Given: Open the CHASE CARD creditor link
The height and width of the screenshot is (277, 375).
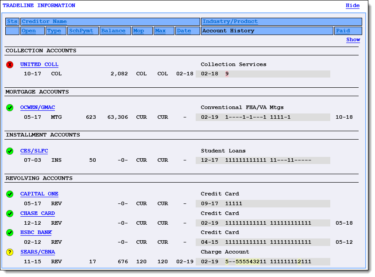Looking at the screenshot, I should pyautogui.click(x=38, y=213).
